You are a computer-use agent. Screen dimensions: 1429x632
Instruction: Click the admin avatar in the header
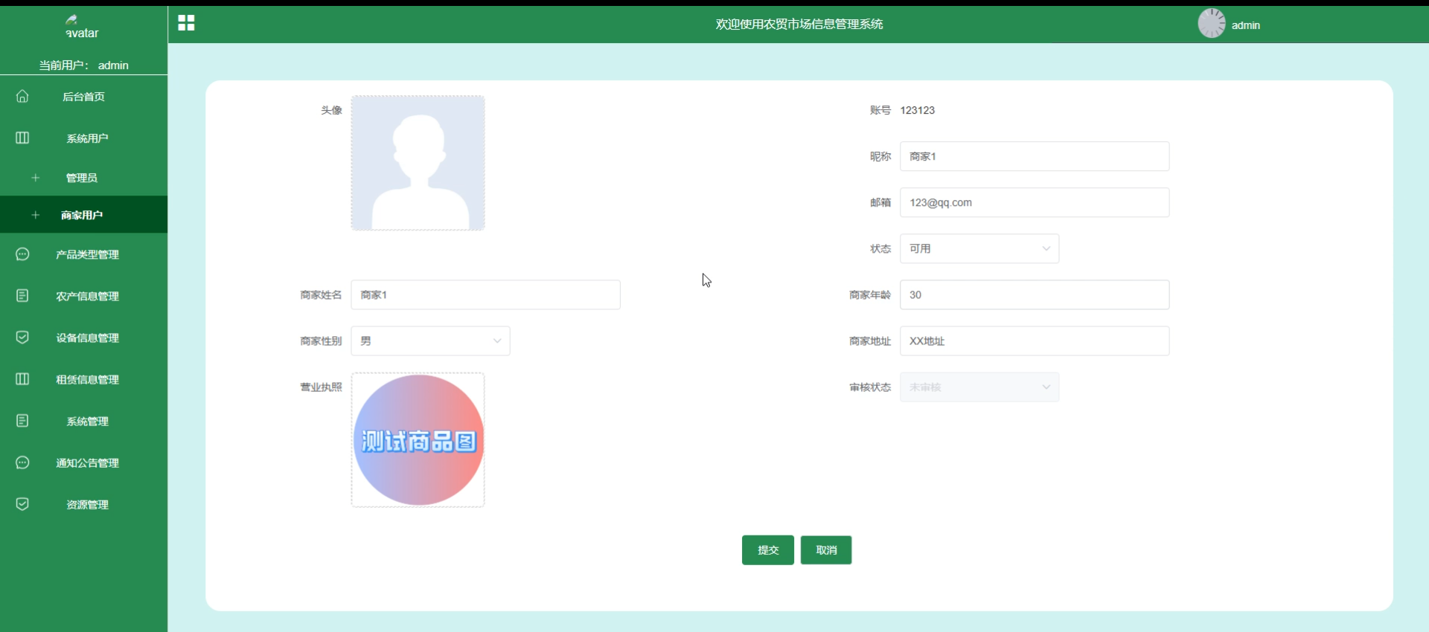1212,24
